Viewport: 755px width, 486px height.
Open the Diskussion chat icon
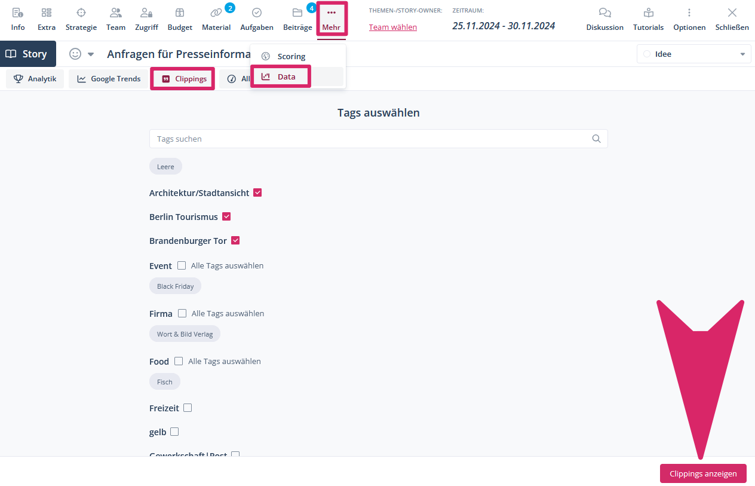[604, 13]
